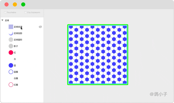Select the 红 layer label
The width and height of the screenshot is (174, 103).
[x=15, y=53]
